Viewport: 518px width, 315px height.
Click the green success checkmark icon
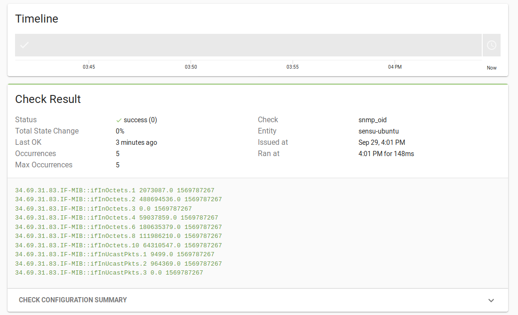(x=119, y=120)
